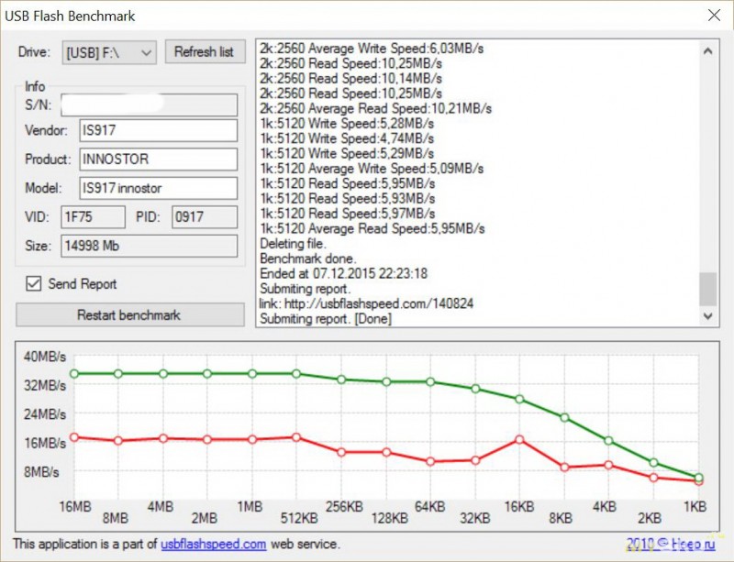
Task: Click the green read marker at 16MB
Action: pos(74,374)
